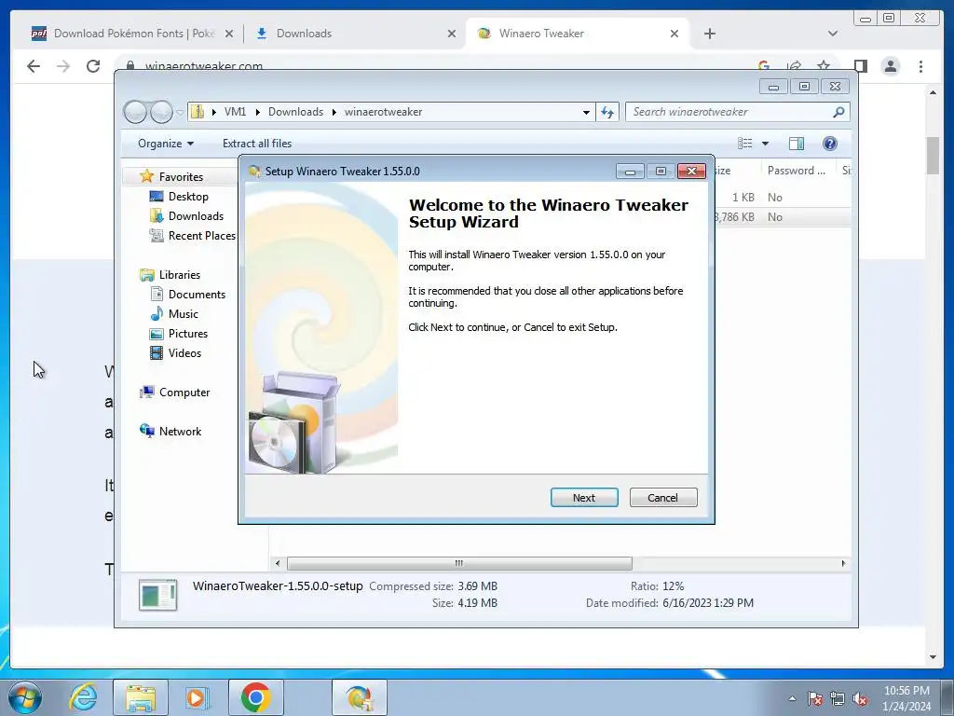Image resolution: width=954 pixels, height=716 pixels.
Task: Expand arrow after Downloads in address path
Action: coord(334,112)
